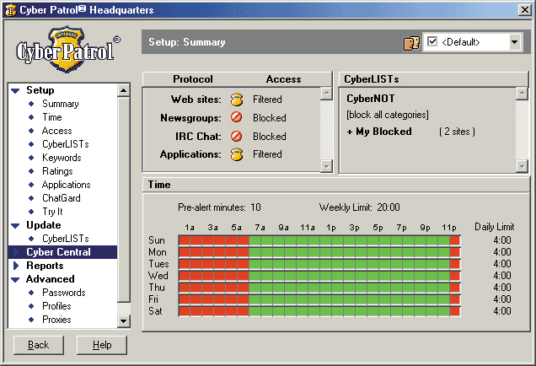This screenshot has width=536, height=366.
Task: Click Wednesday's red 11p time block
Action: (x=454, y=276)
